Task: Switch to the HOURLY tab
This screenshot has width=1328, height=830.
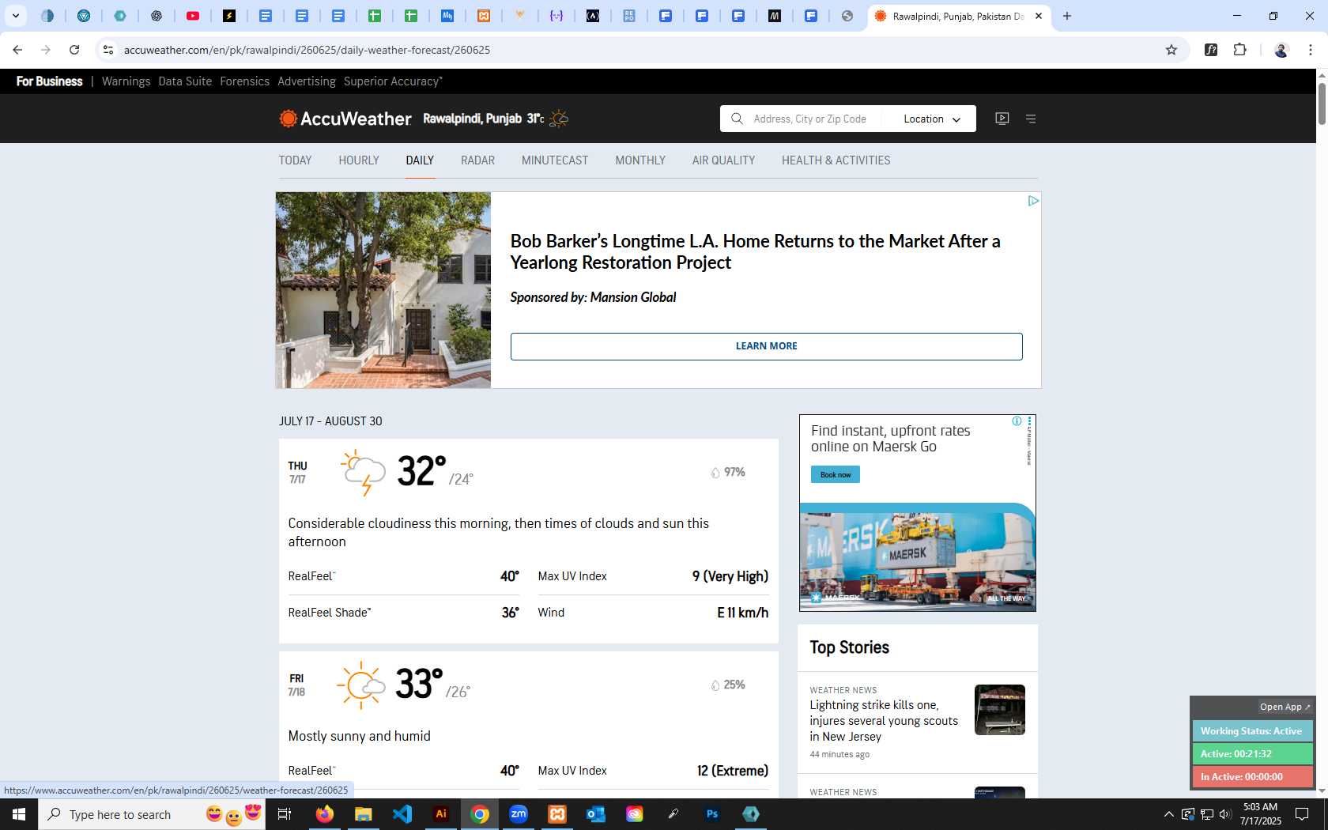Action: click(359, 160)
